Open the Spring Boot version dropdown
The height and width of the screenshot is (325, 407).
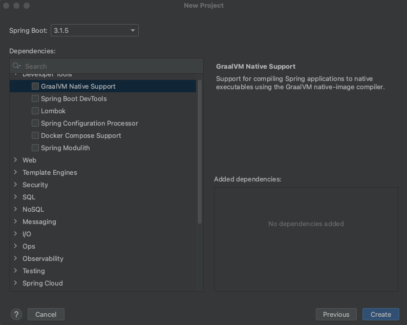click(x=95, y=30)
